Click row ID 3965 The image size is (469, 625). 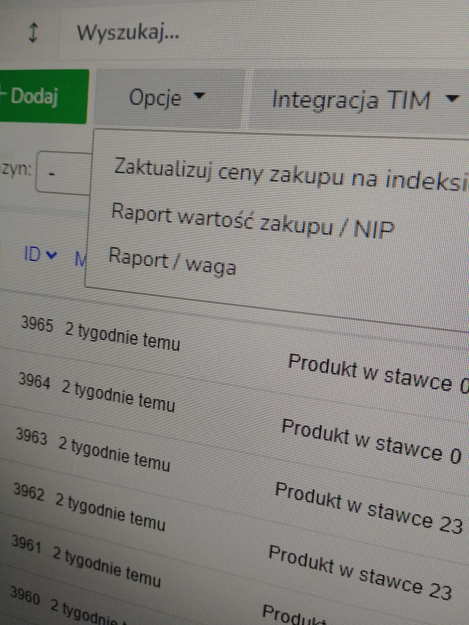pyautogui.click(x=37, y=324)
